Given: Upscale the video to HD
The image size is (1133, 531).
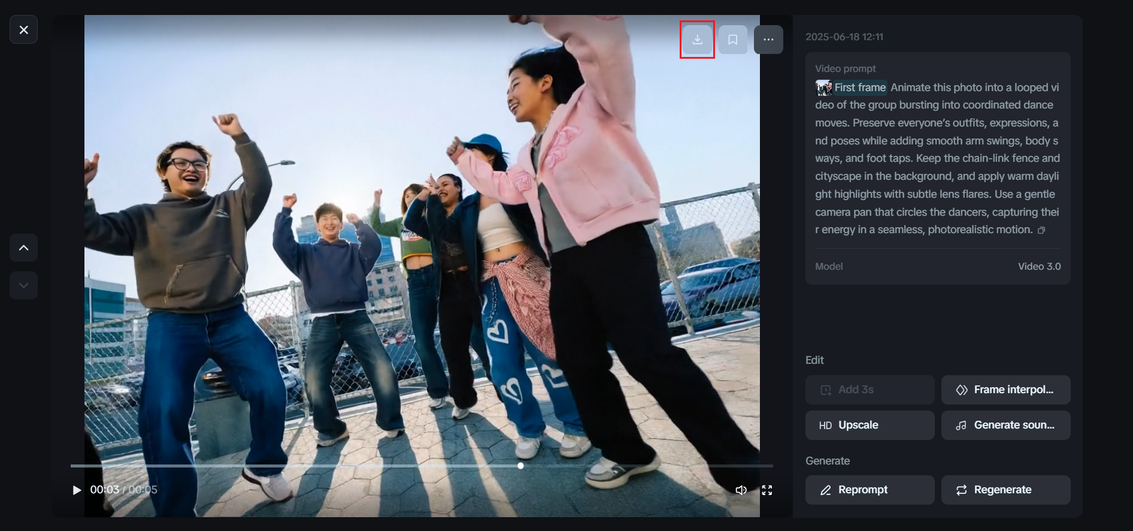Looking at the screenshot, I should tap(870, 426).
